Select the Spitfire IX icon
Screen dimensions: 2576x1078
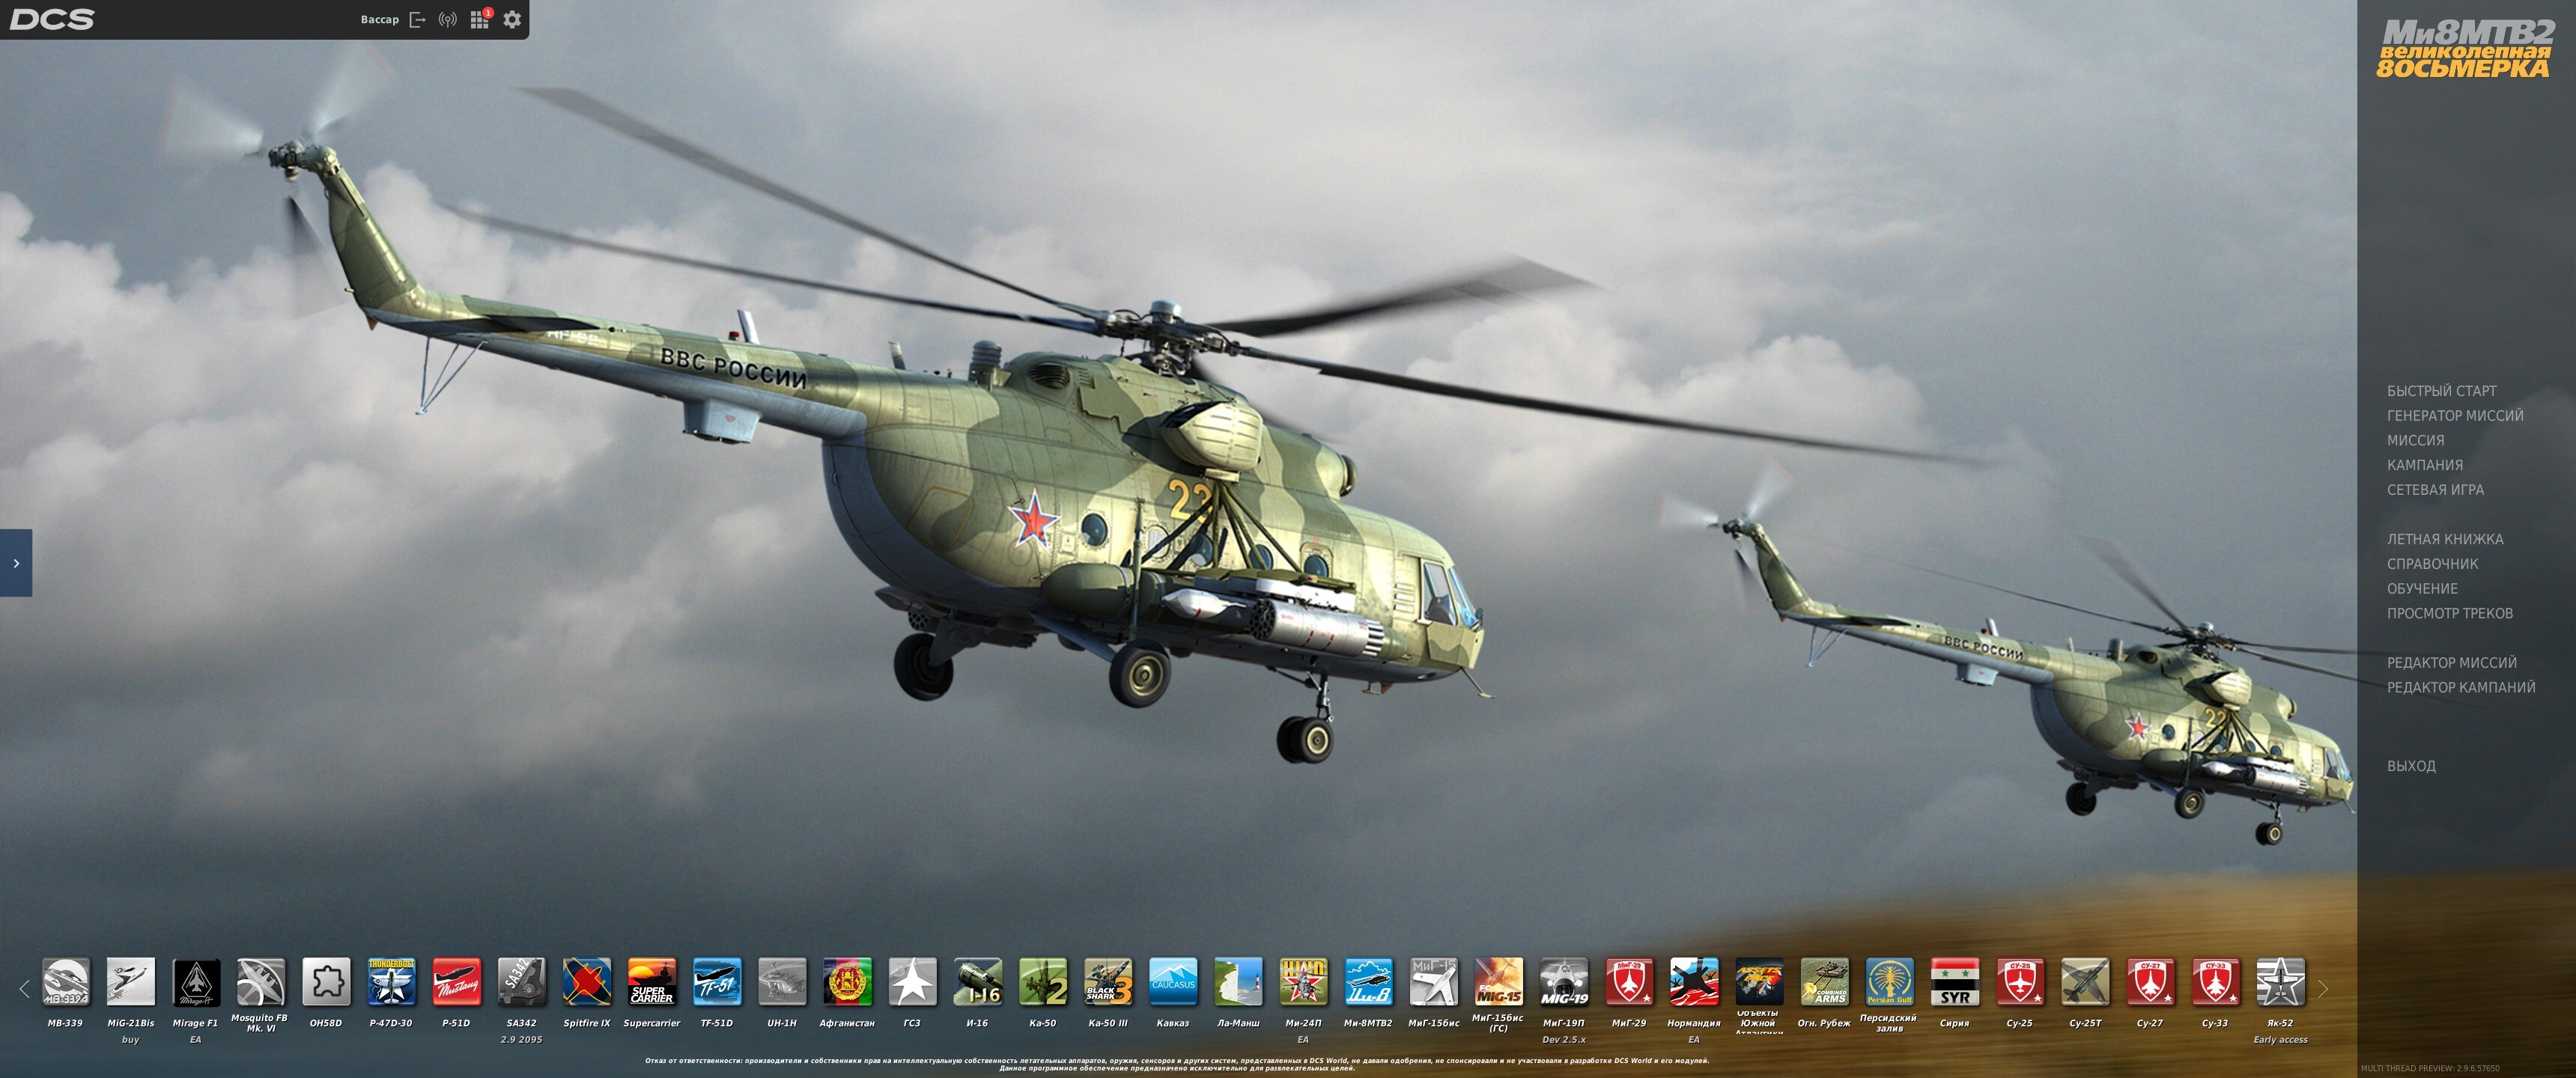click(587, 981)
